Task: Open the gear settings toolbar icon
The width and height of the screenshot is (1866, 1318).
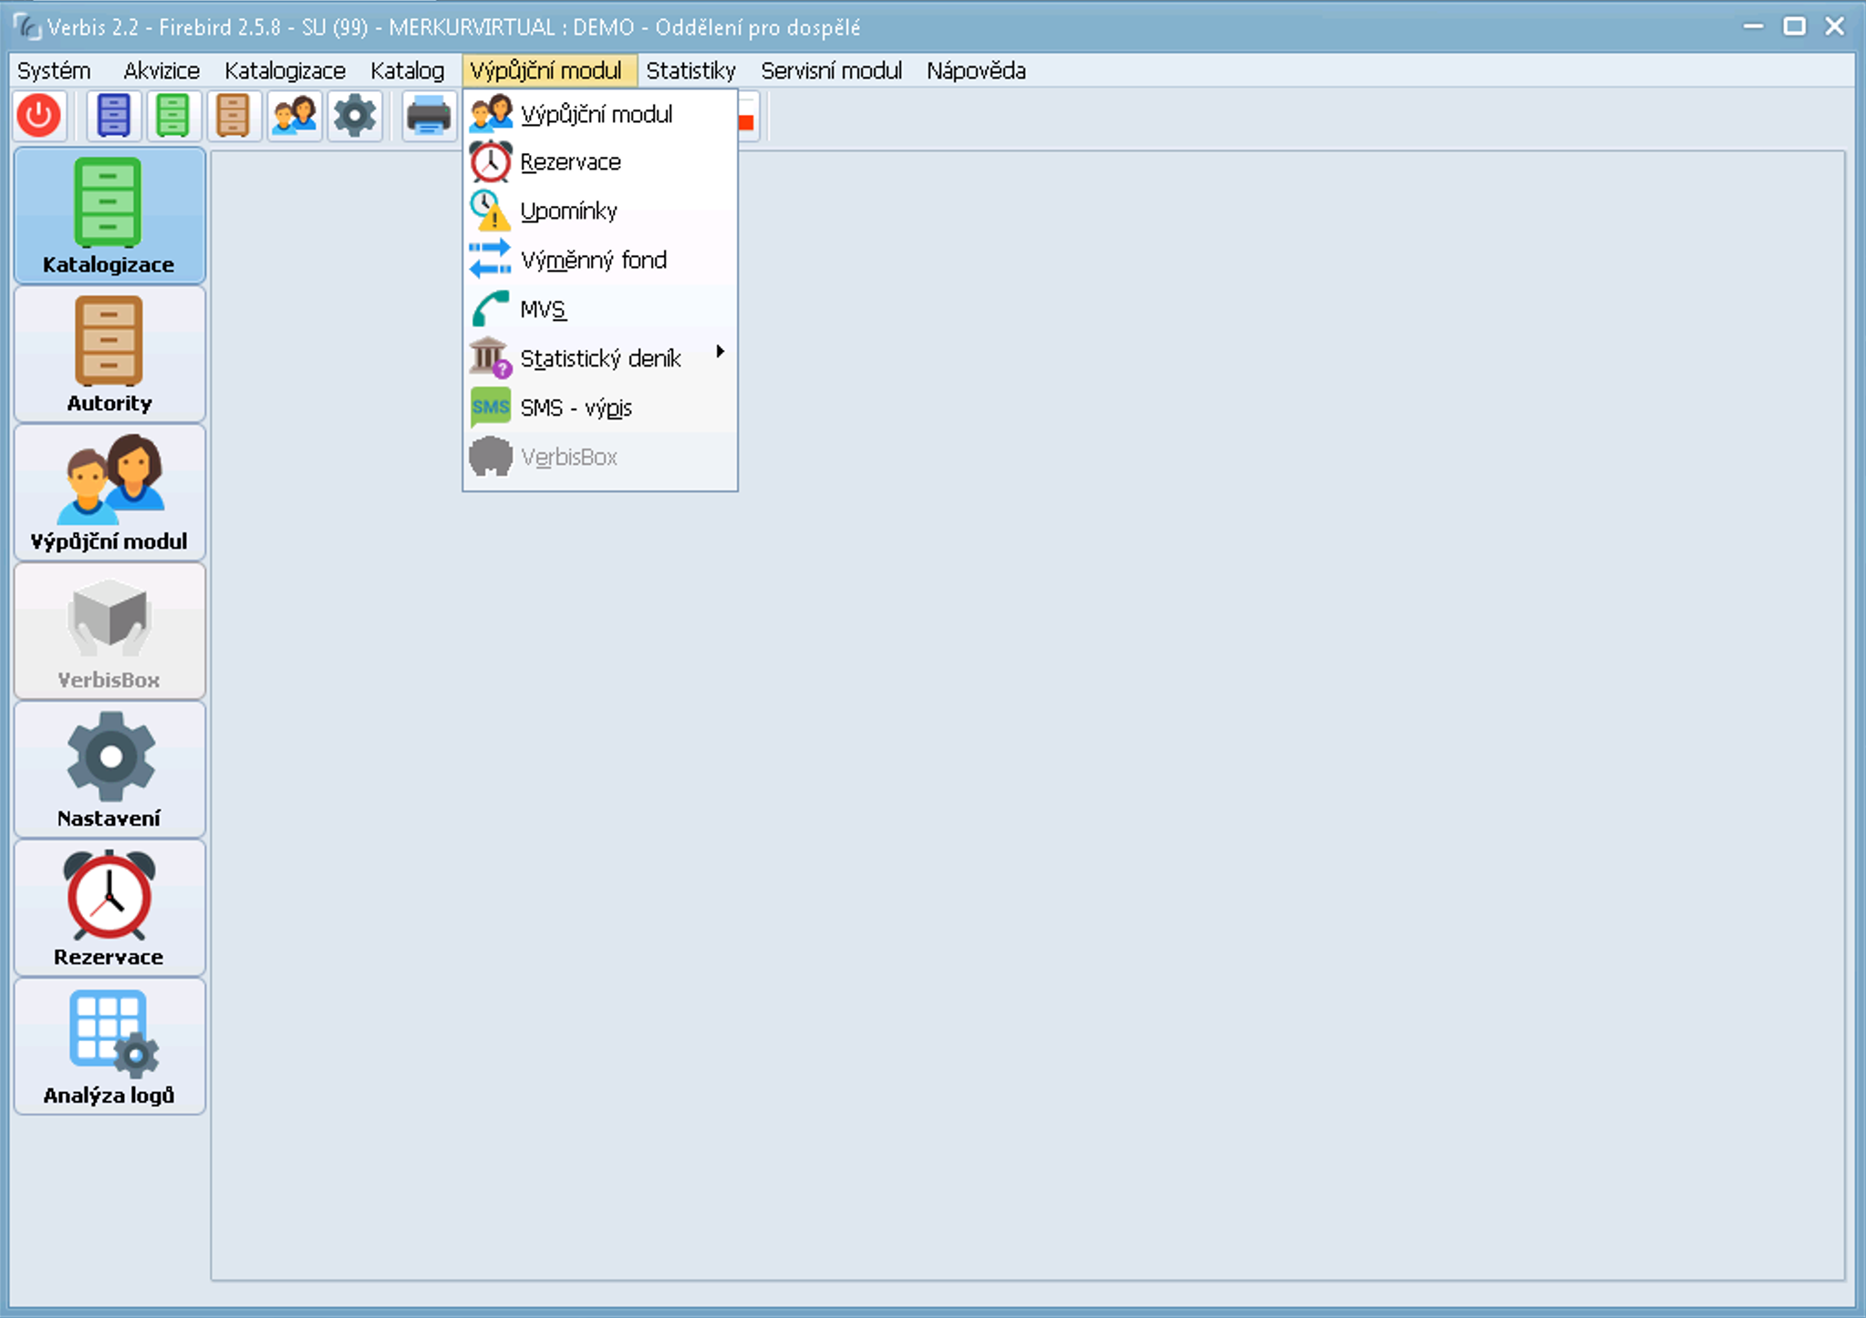Action: click(x=355, y=116)
